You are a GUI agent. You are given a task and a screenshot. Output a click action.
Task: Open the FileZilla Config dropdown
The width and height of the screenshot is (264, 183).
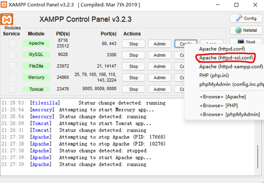click(180, 66)
